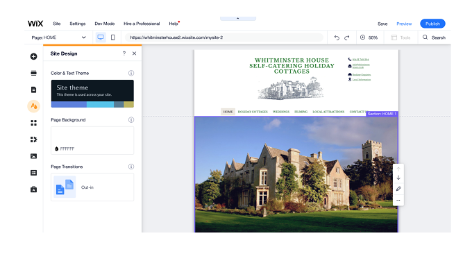Image resolution: width=472 pixels, height=254 pixels.
Task: Click the Publish button
Action: (x=432, y=24)
